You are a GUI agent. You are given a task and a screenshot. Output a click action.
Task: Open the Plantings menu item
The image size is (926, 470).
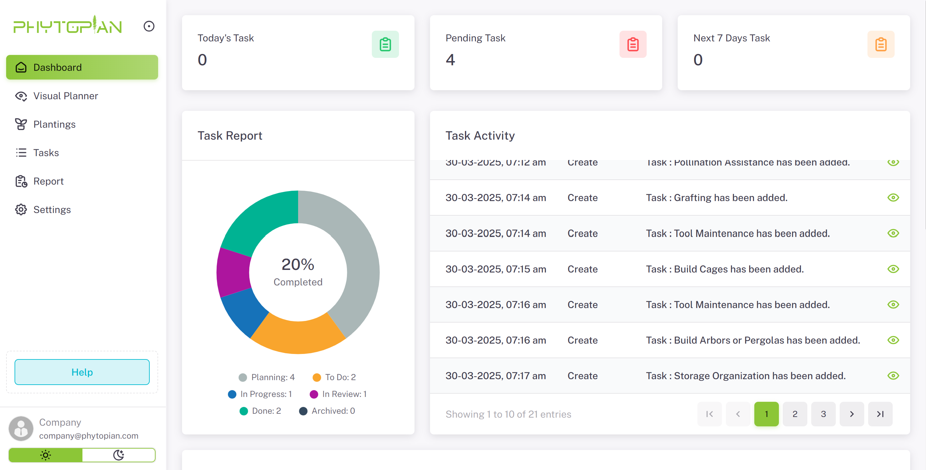click(54, 124)
